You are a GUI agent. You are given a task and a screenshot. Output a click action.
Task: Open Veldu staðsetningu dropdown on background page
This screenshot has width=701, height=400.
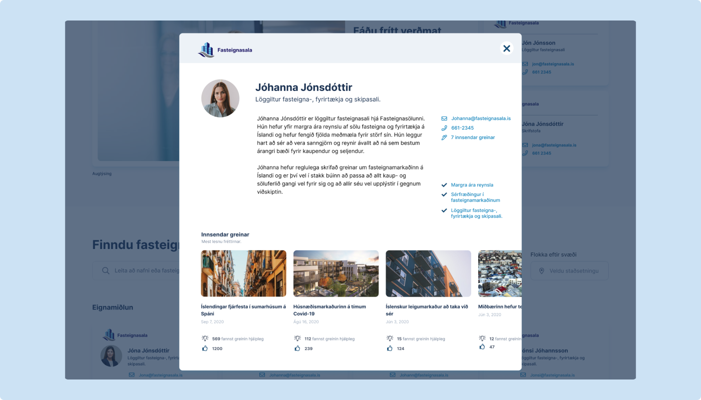click(x=569, y=270)
